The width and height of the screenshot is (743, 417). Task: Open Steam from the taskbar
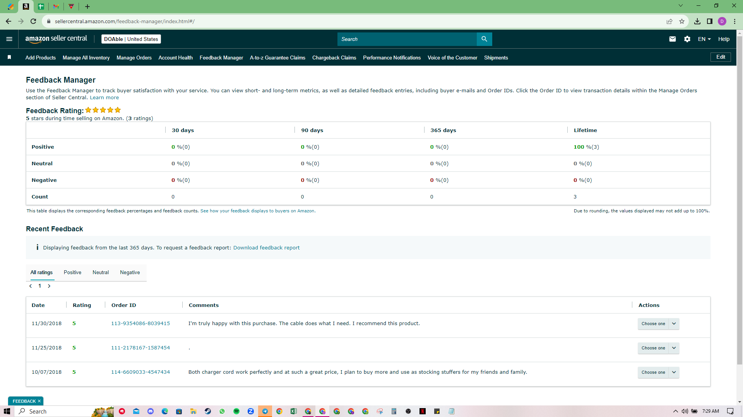coord(208,411)
